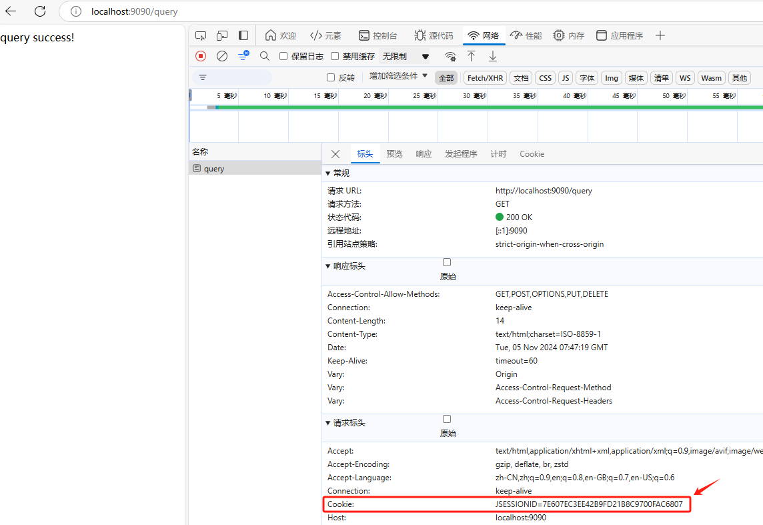
Task: Check the 反转 invert filter checkbox
Action: [331, 77]
